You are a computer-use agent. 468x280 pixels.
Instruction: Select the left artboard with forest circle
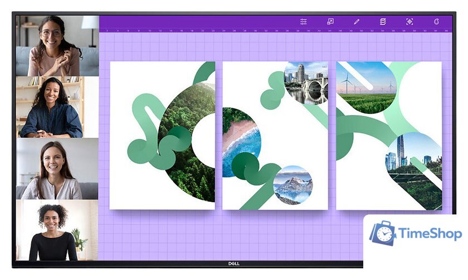pos(162,135)
